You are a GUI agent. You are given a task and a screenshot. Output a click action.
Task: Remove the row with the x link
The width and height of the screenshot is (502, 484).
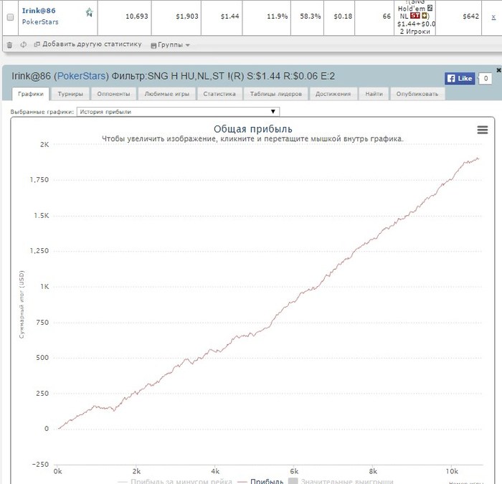point(493,16)
